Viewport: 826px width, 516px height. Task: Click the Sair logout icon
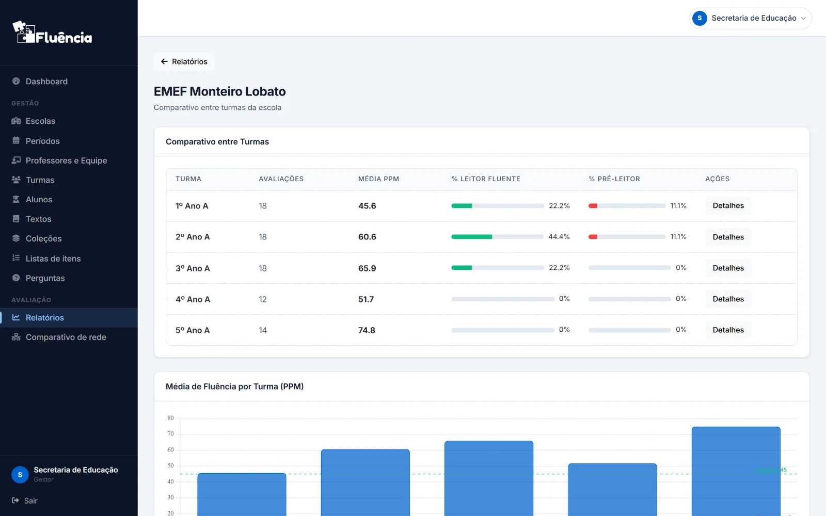pos(15,501)
